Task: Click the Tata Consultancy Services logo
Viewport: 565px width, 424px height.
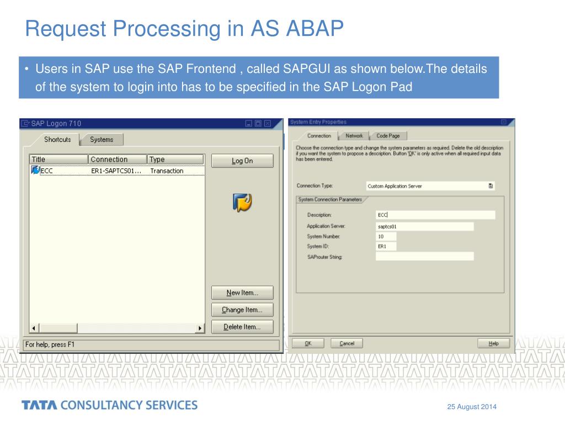Action: 110,405
